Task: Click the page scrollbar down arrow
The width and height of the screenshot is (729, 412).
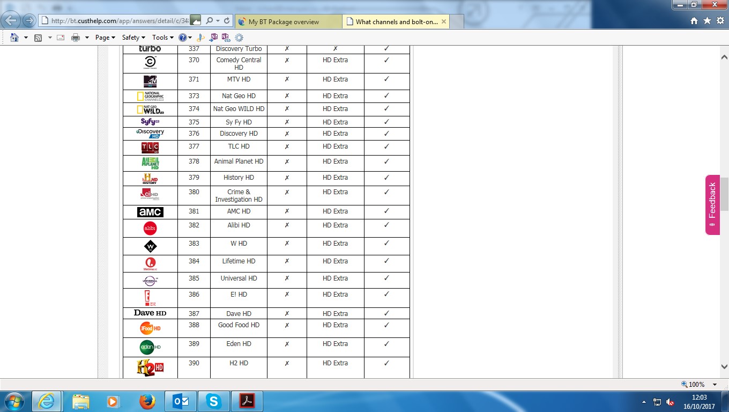Action: pyautogui.click(x=724, y=367)
